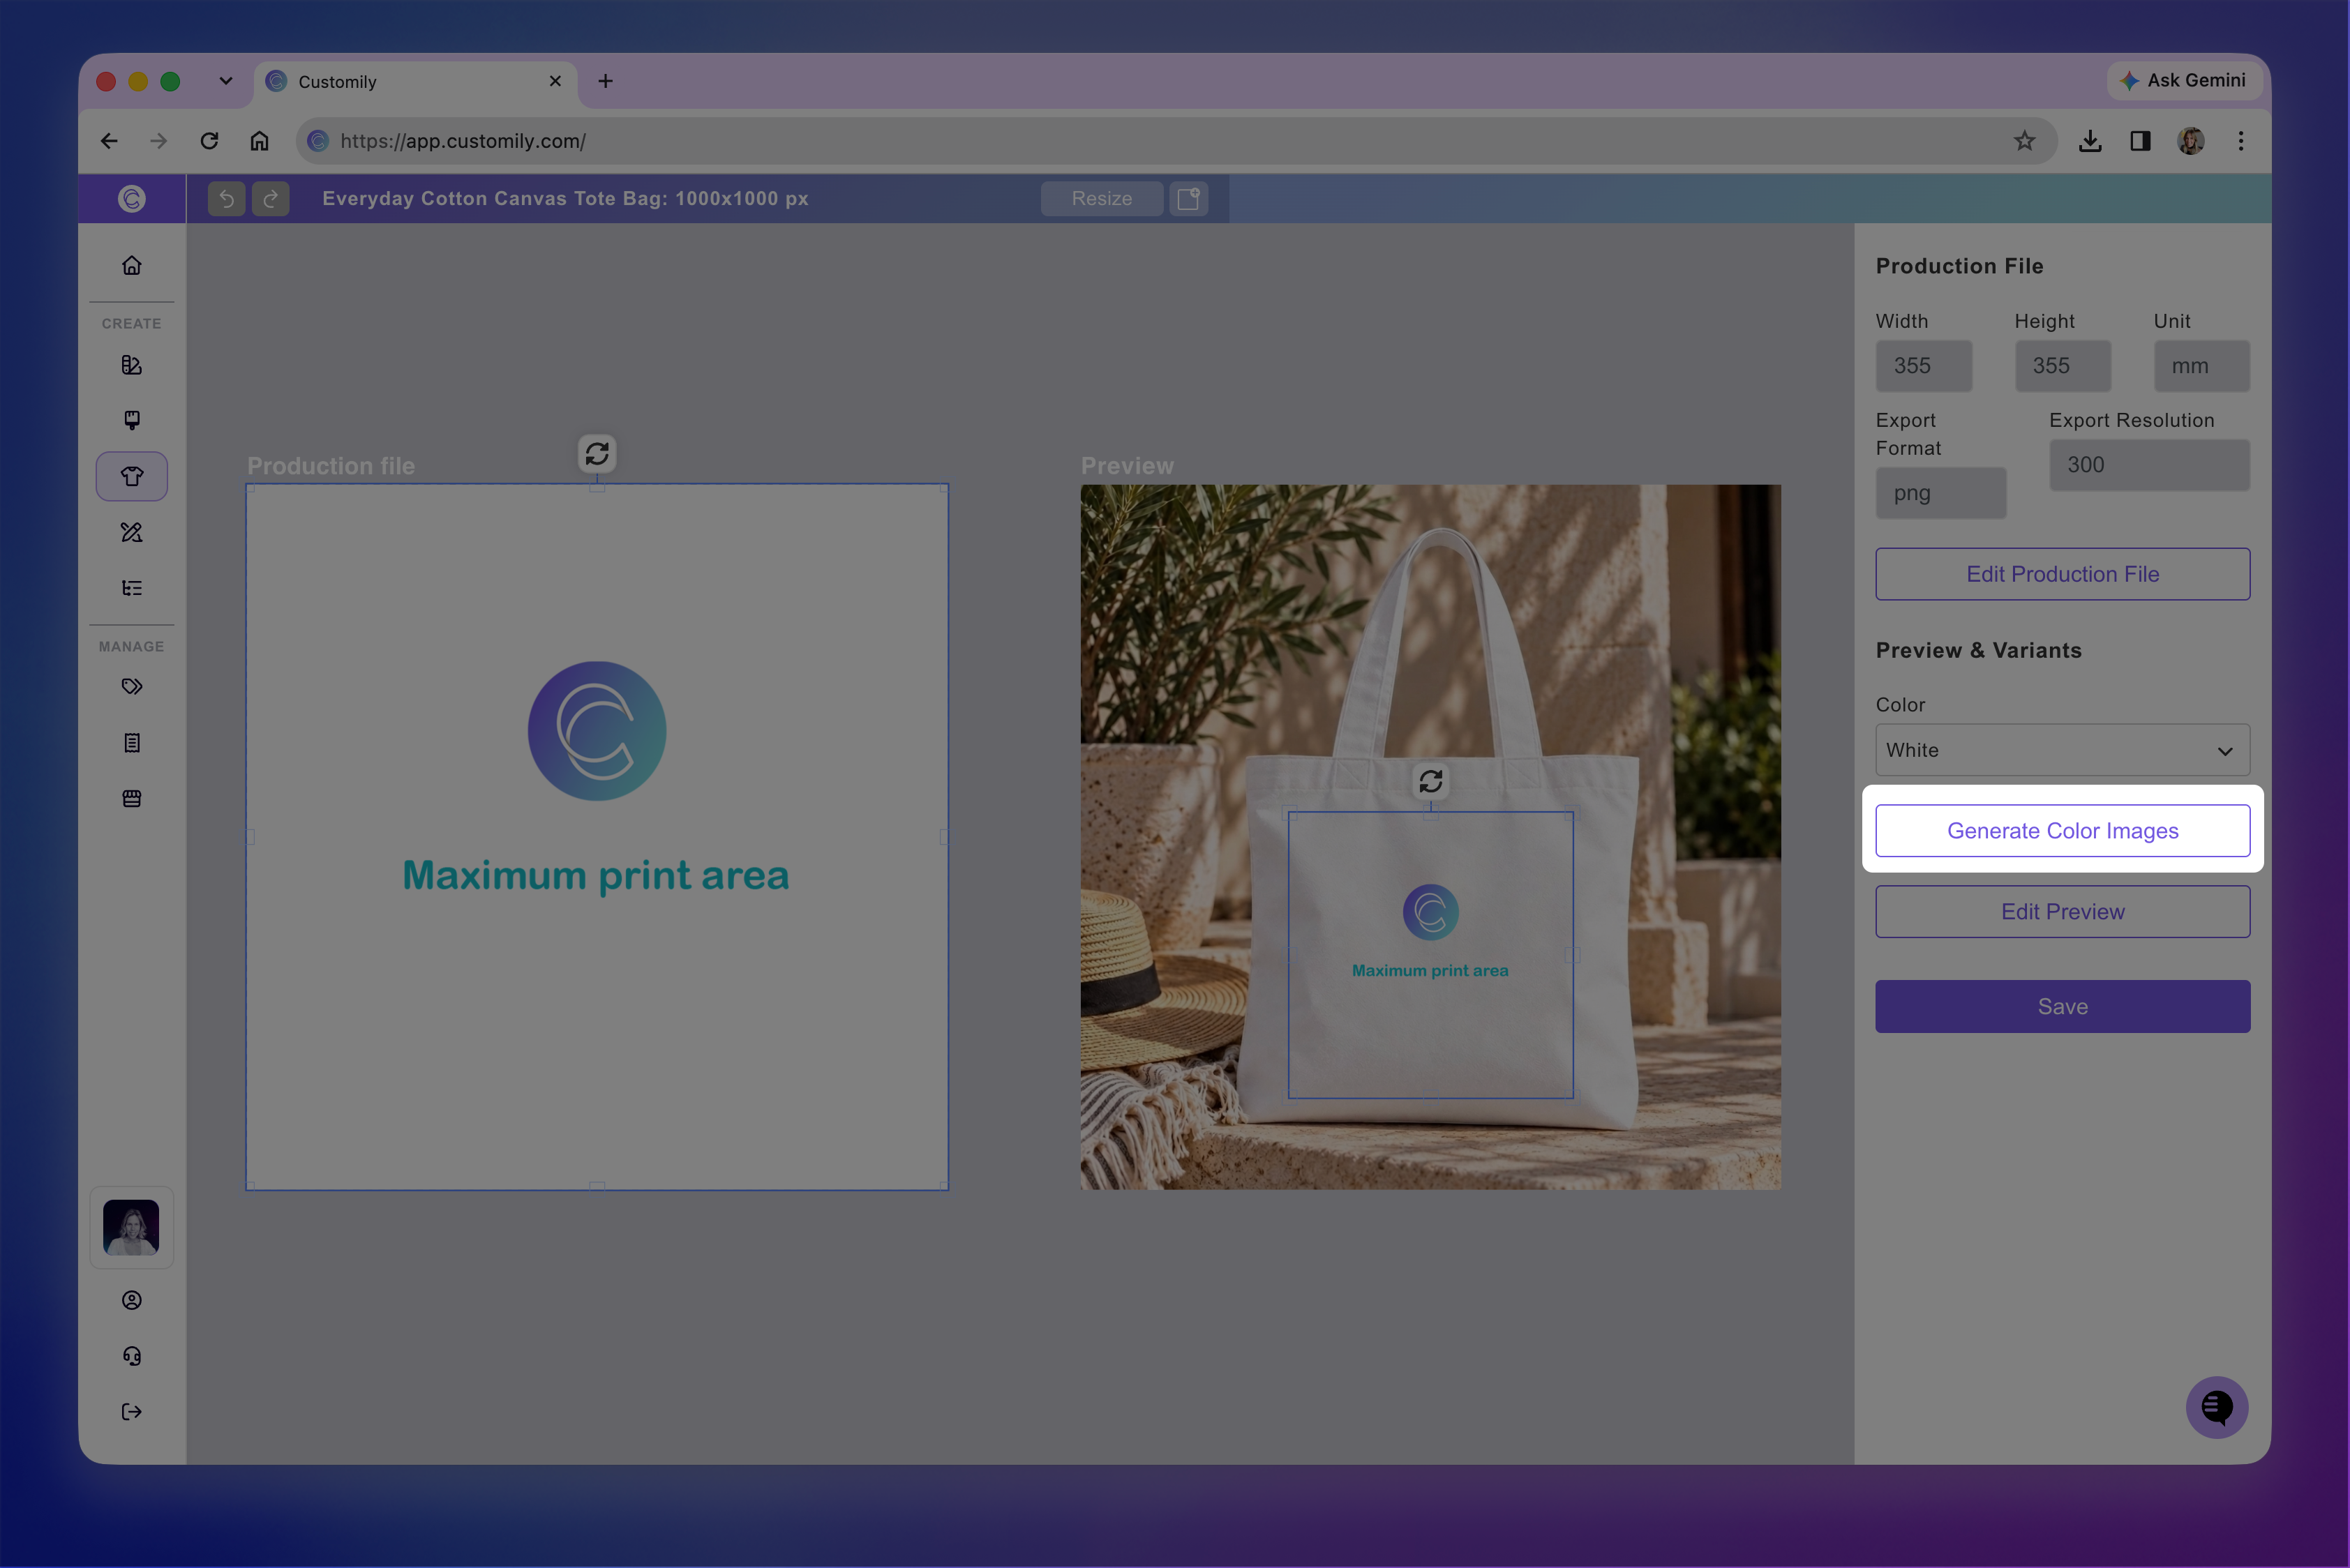This screenshot has height=1568, width=2350.
Task: Click the logout icon at the sidebar bottom
Action: 131,1412
